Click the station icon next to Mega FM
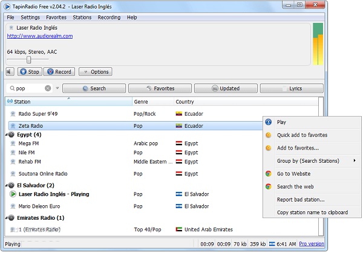 [x=13, y=143]
